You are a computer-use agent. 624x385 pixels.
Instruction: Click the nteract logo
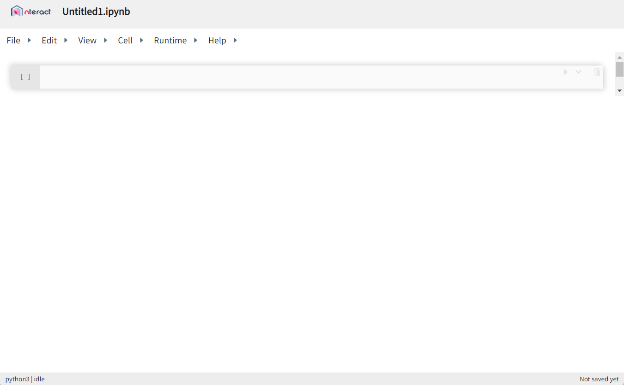(x=31, y=12)
